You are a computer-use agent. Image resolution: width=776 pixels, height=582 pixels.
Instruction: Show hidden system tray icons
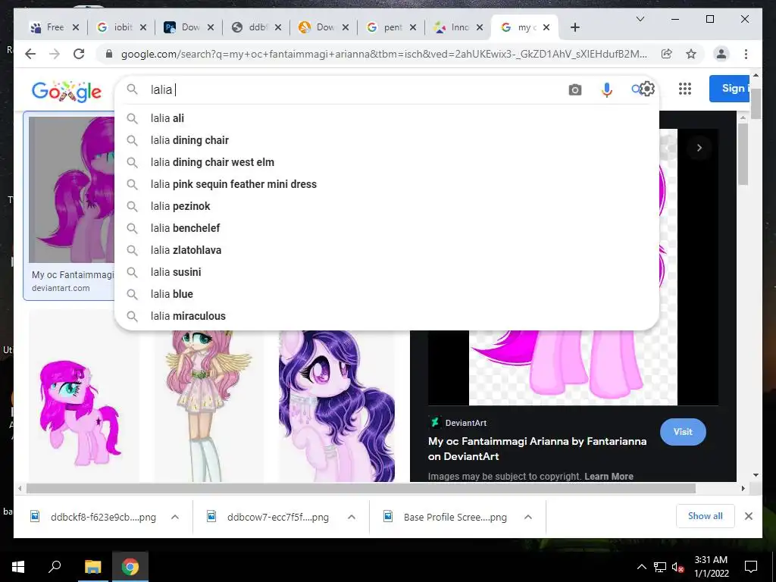point(641,567)
